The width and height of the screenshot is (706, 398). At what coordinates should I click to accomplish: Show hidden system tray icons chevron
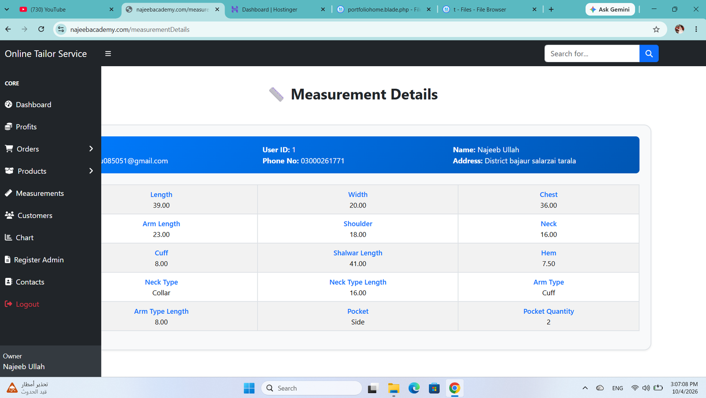[585, 388]
